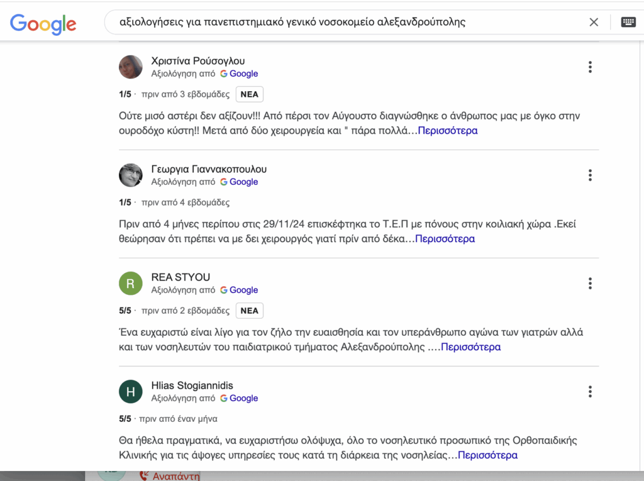Expand REA STYOU review with Περισσότερα
The image size is (644, 481).
(x=470, y=347)
